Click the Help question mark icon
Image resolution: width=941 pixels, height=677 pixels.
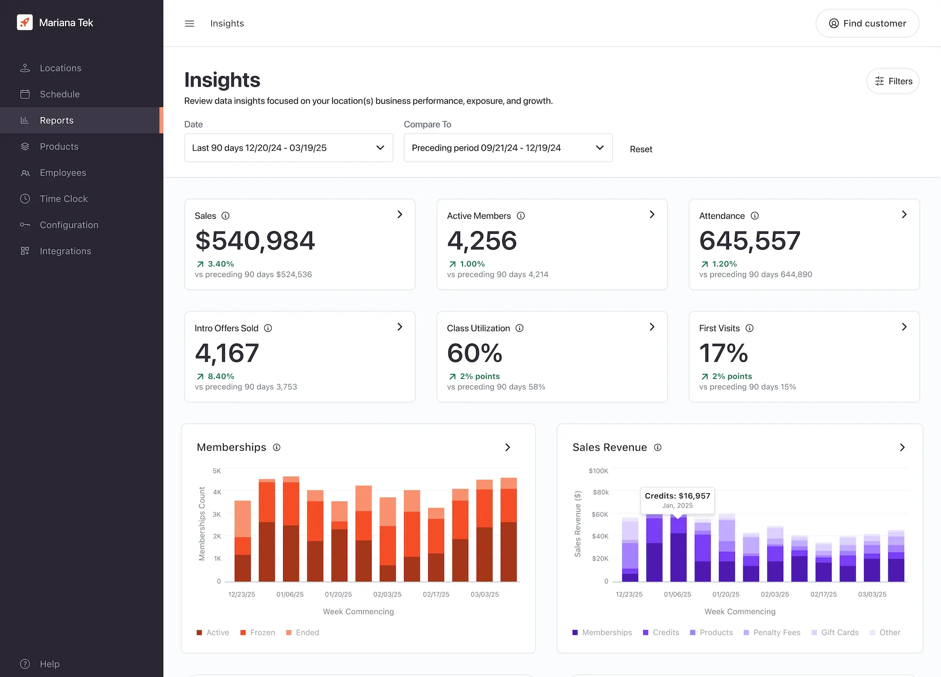(25, 664)
